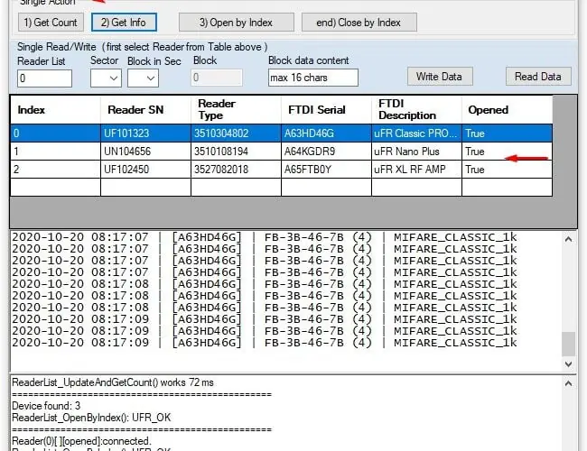This screenshot has width=587, height=451.
Task: Click status log scroll up arrow
Action: [568, 383]
